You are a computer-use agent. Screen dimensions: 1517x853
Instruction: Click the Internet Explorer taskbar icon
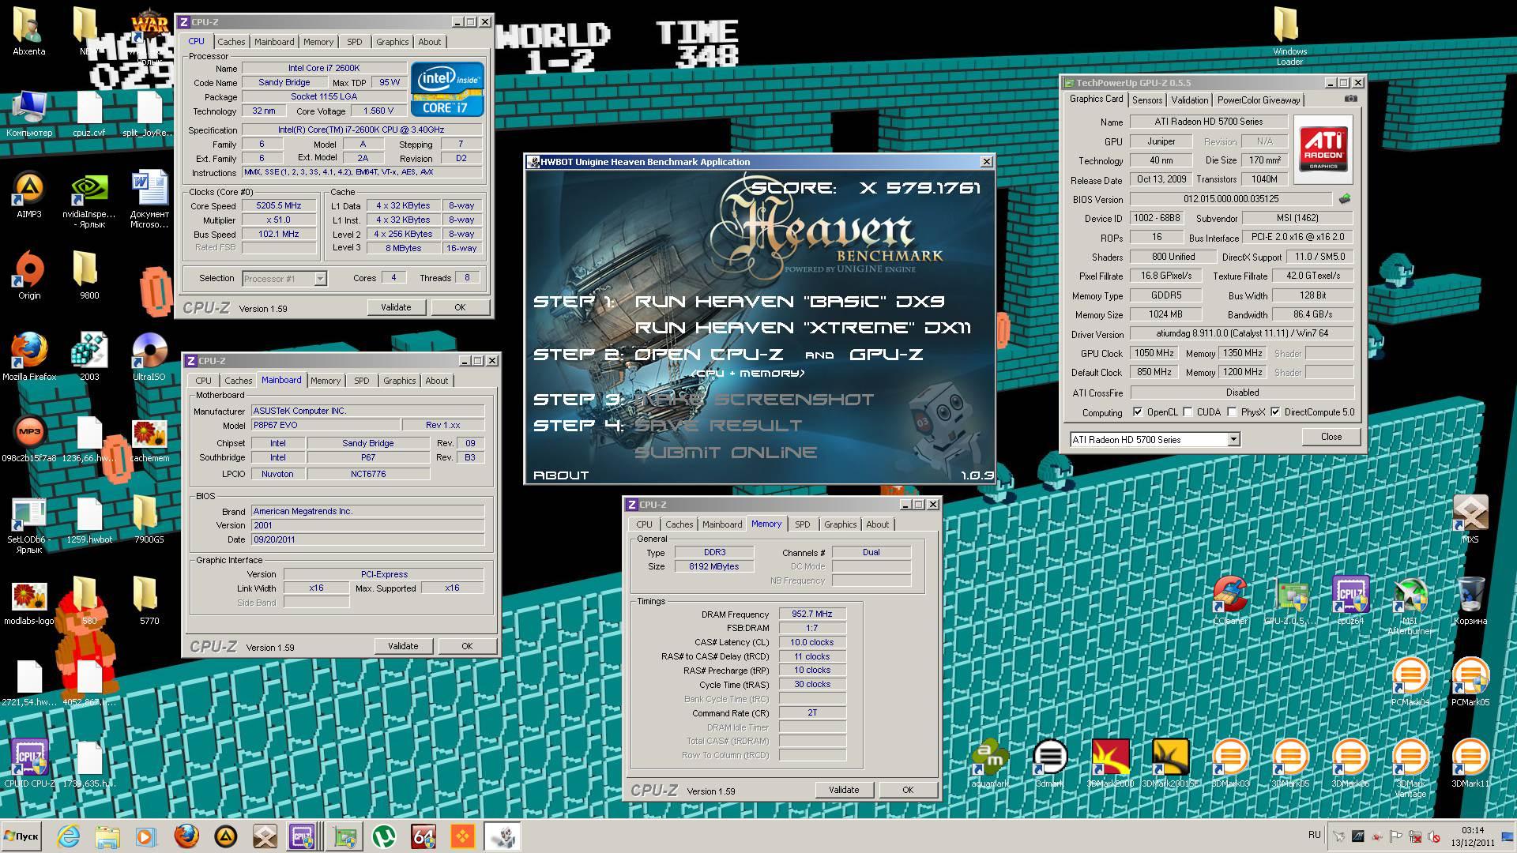[68, 836]
